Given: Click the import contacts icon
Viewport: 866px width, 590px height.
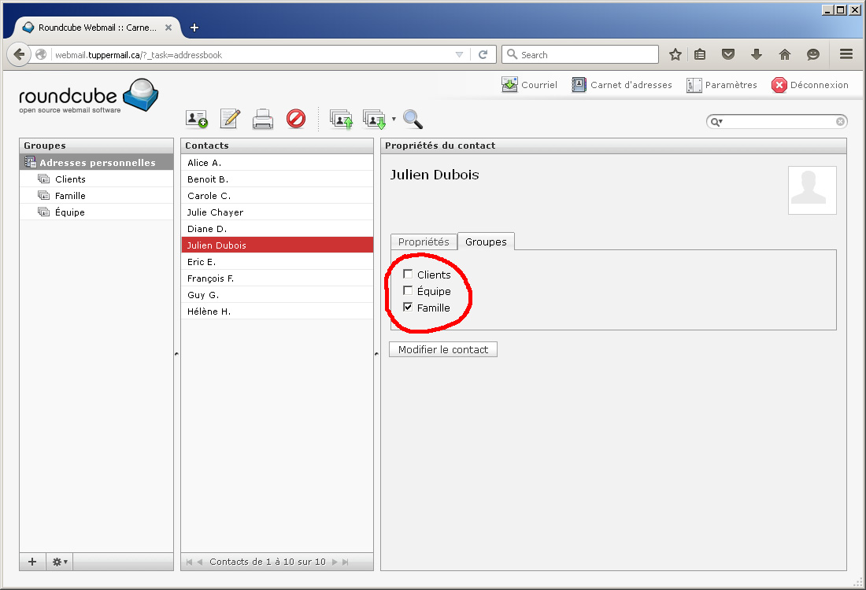Looking at the screenshot, I should [341, 120].
